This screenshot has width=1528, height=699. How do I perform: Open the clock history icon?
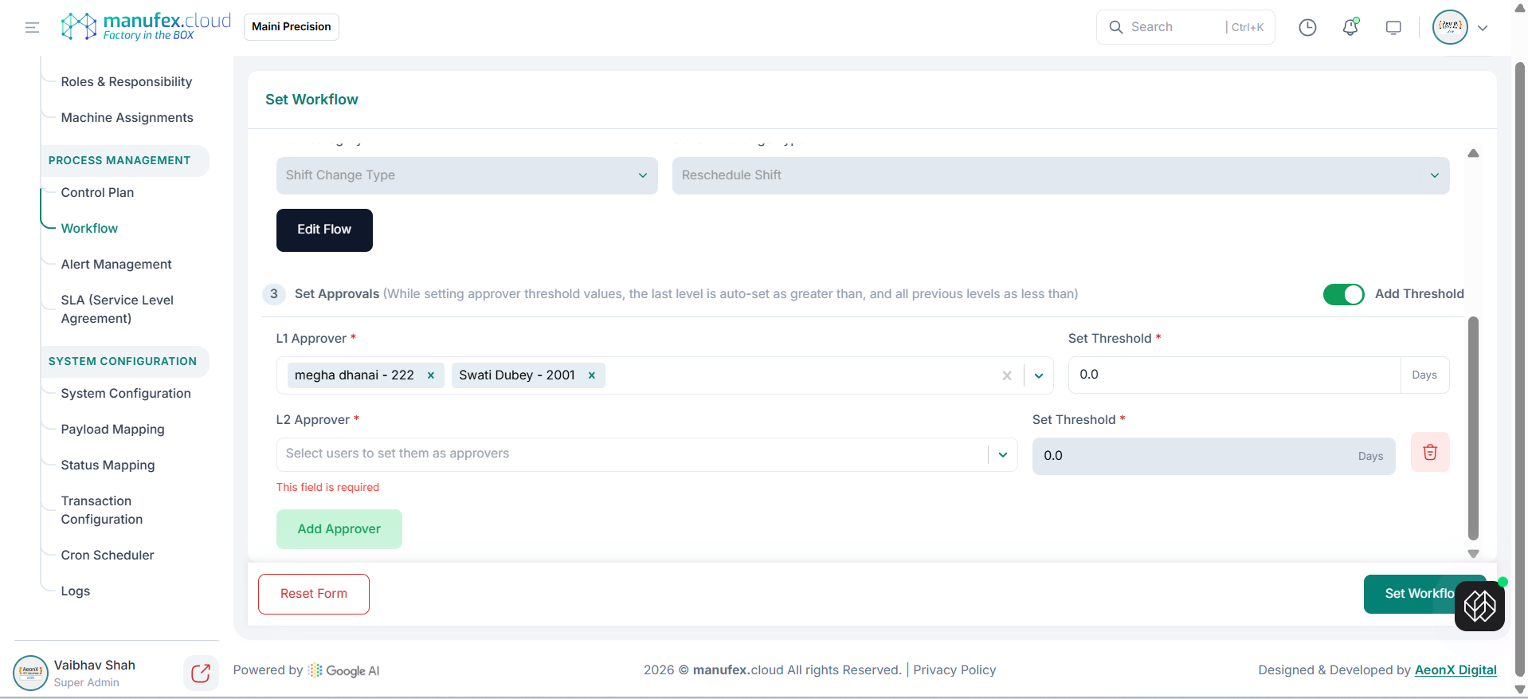click(1307, 27)
